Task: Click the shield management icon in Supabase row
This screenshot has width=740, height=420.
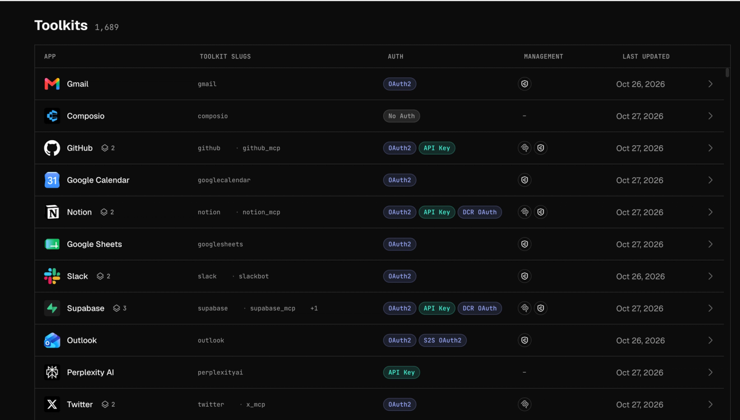Action: (x=541, y=308)
